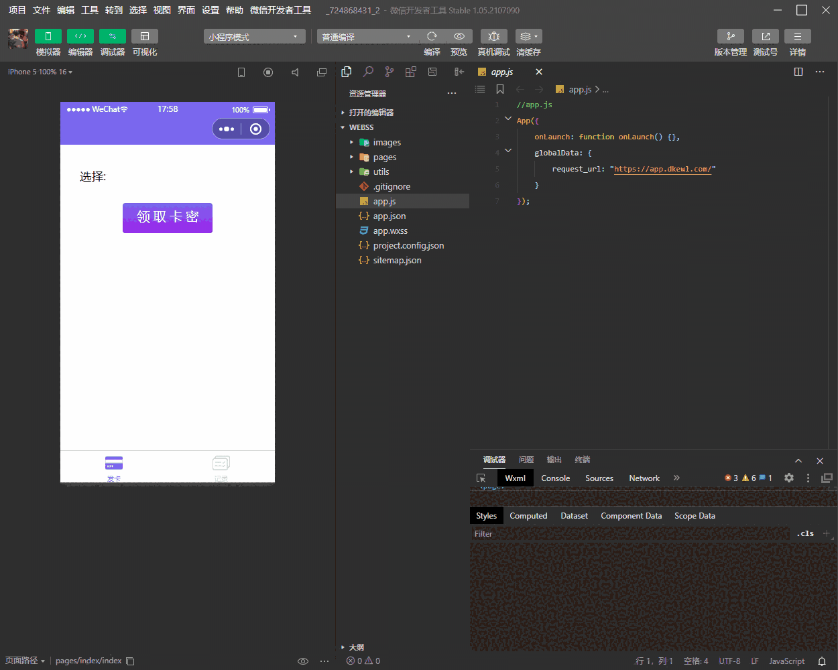This screenshot has height=670, width=838.
Task: Open search icon in explorer sidebar
Action: (x=368, y=72)
